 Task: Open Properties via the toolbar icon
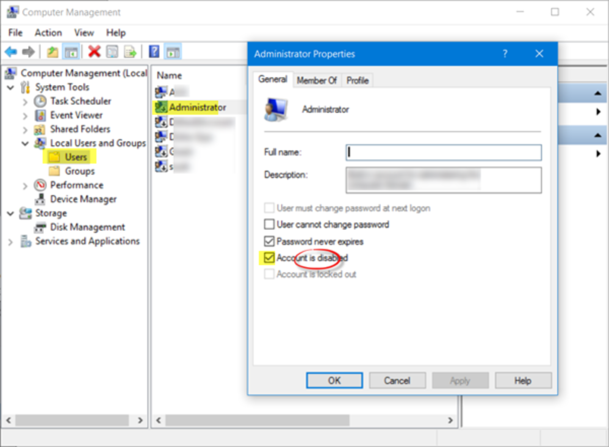(112, 51)
